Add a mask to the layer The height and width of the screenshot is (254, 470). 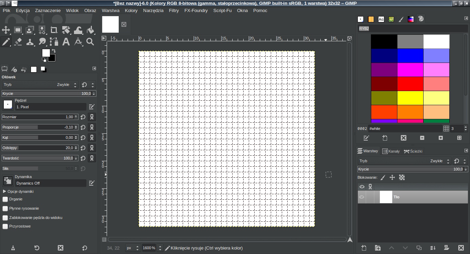pyautogui.click(x=447, y=248)
